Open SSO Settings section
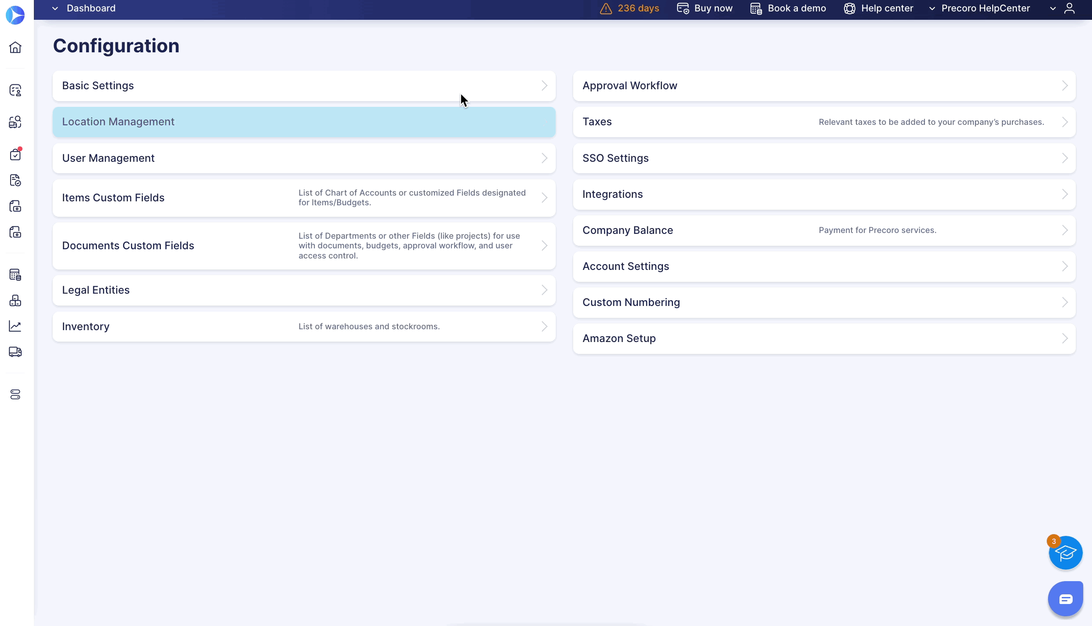The image size is (1092, 626). tap(824, 158)
